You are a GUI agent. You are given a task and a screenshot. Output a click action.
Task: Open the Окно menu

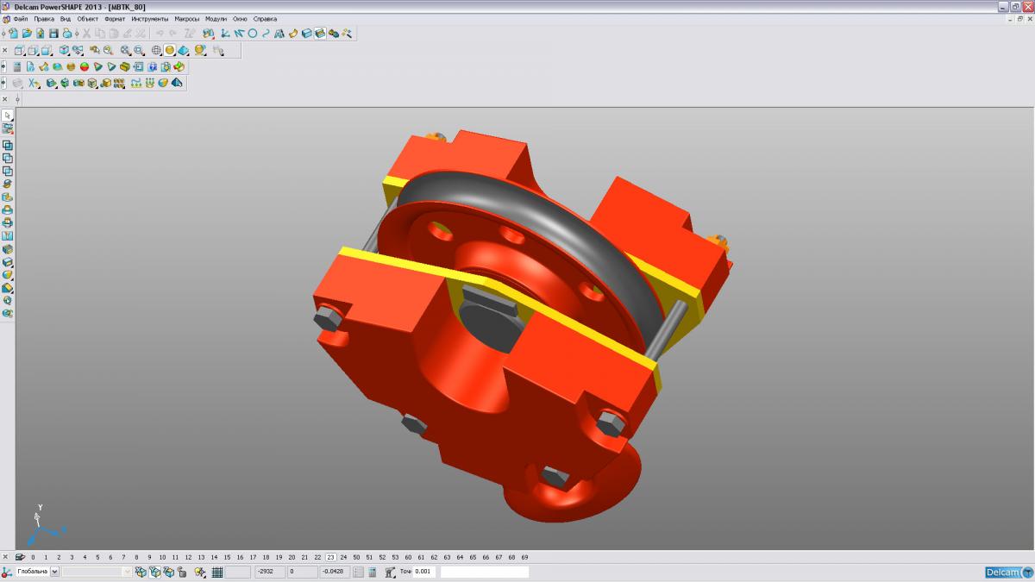(240, 18)
